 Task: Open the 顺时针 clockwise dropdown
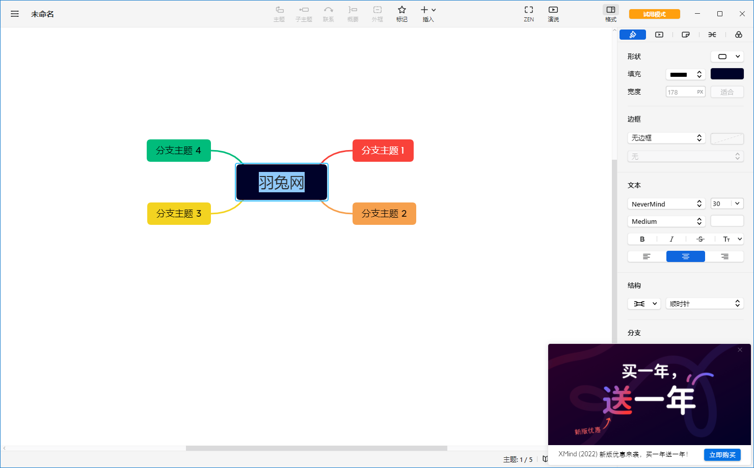(x=705, y=304)
